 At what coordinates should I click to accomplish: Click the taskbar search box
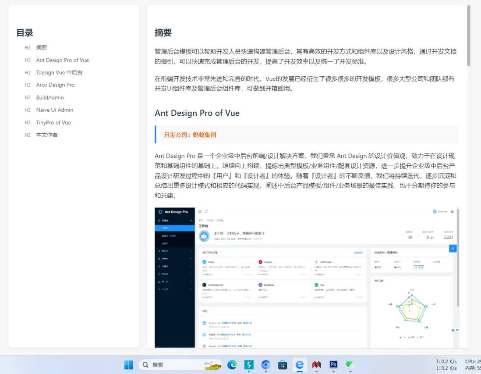point(180,364)
